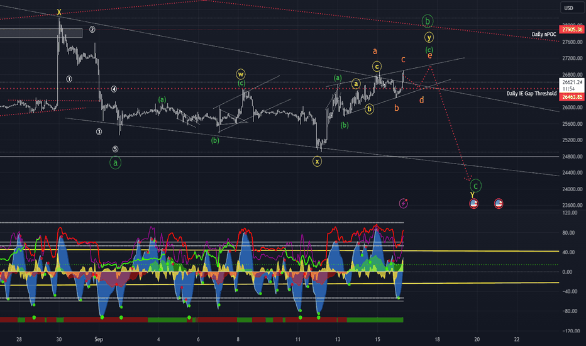Screen dimensions: 586x346
Task: Select the orange a wave label
Action: [x=375, y=51]
